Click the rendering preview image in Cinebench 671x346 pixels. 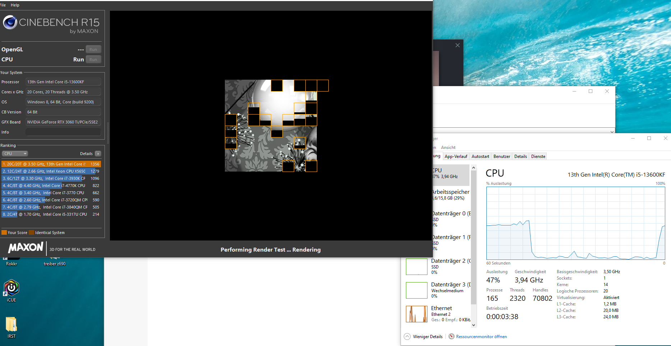(271, 126)
